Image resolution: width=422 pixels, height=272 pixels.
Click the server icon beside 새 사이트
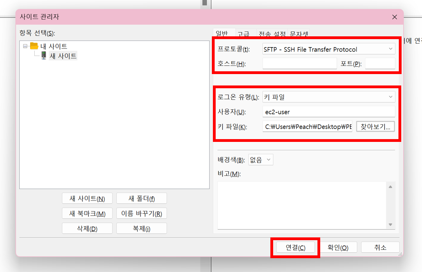click(x=44, y=55)
